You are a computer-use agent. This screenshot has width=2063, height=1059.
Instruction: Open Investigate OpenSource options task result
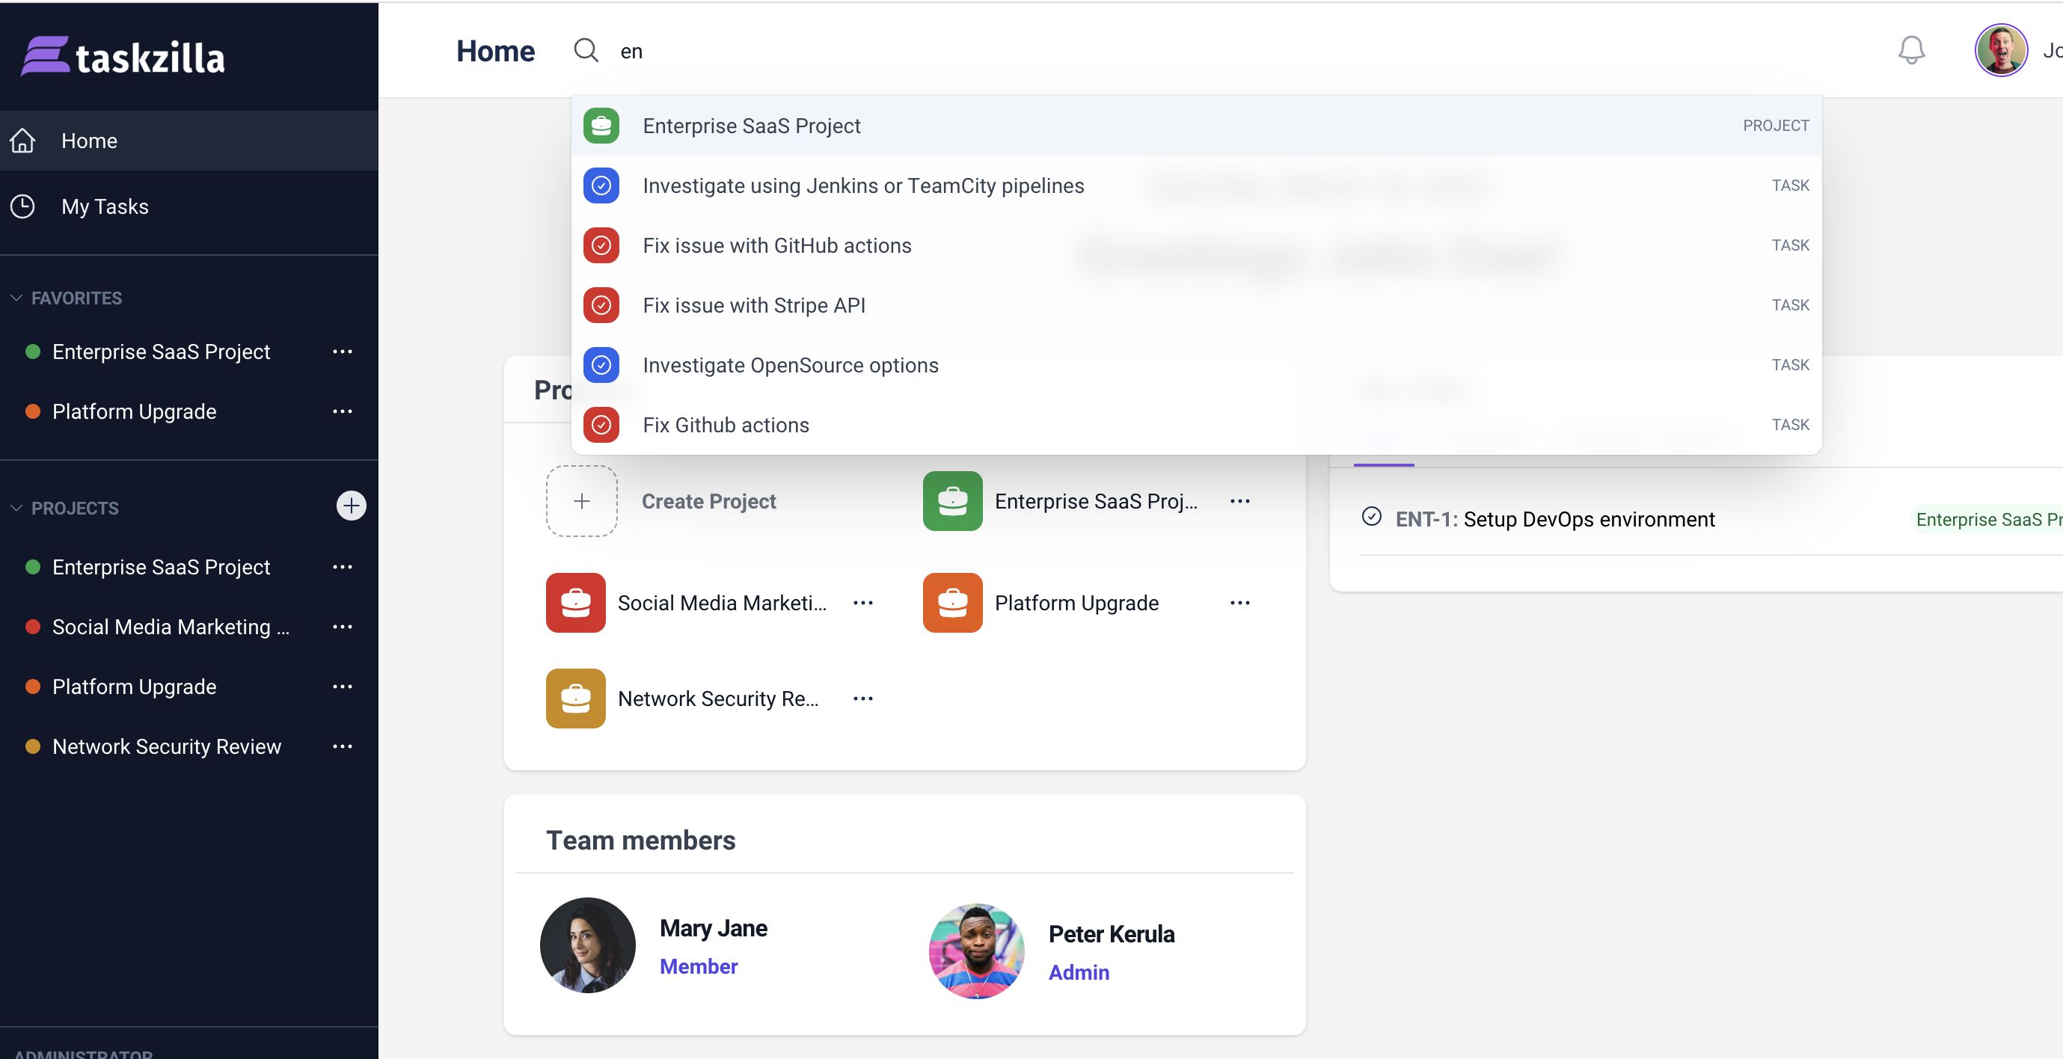(790, 365)
